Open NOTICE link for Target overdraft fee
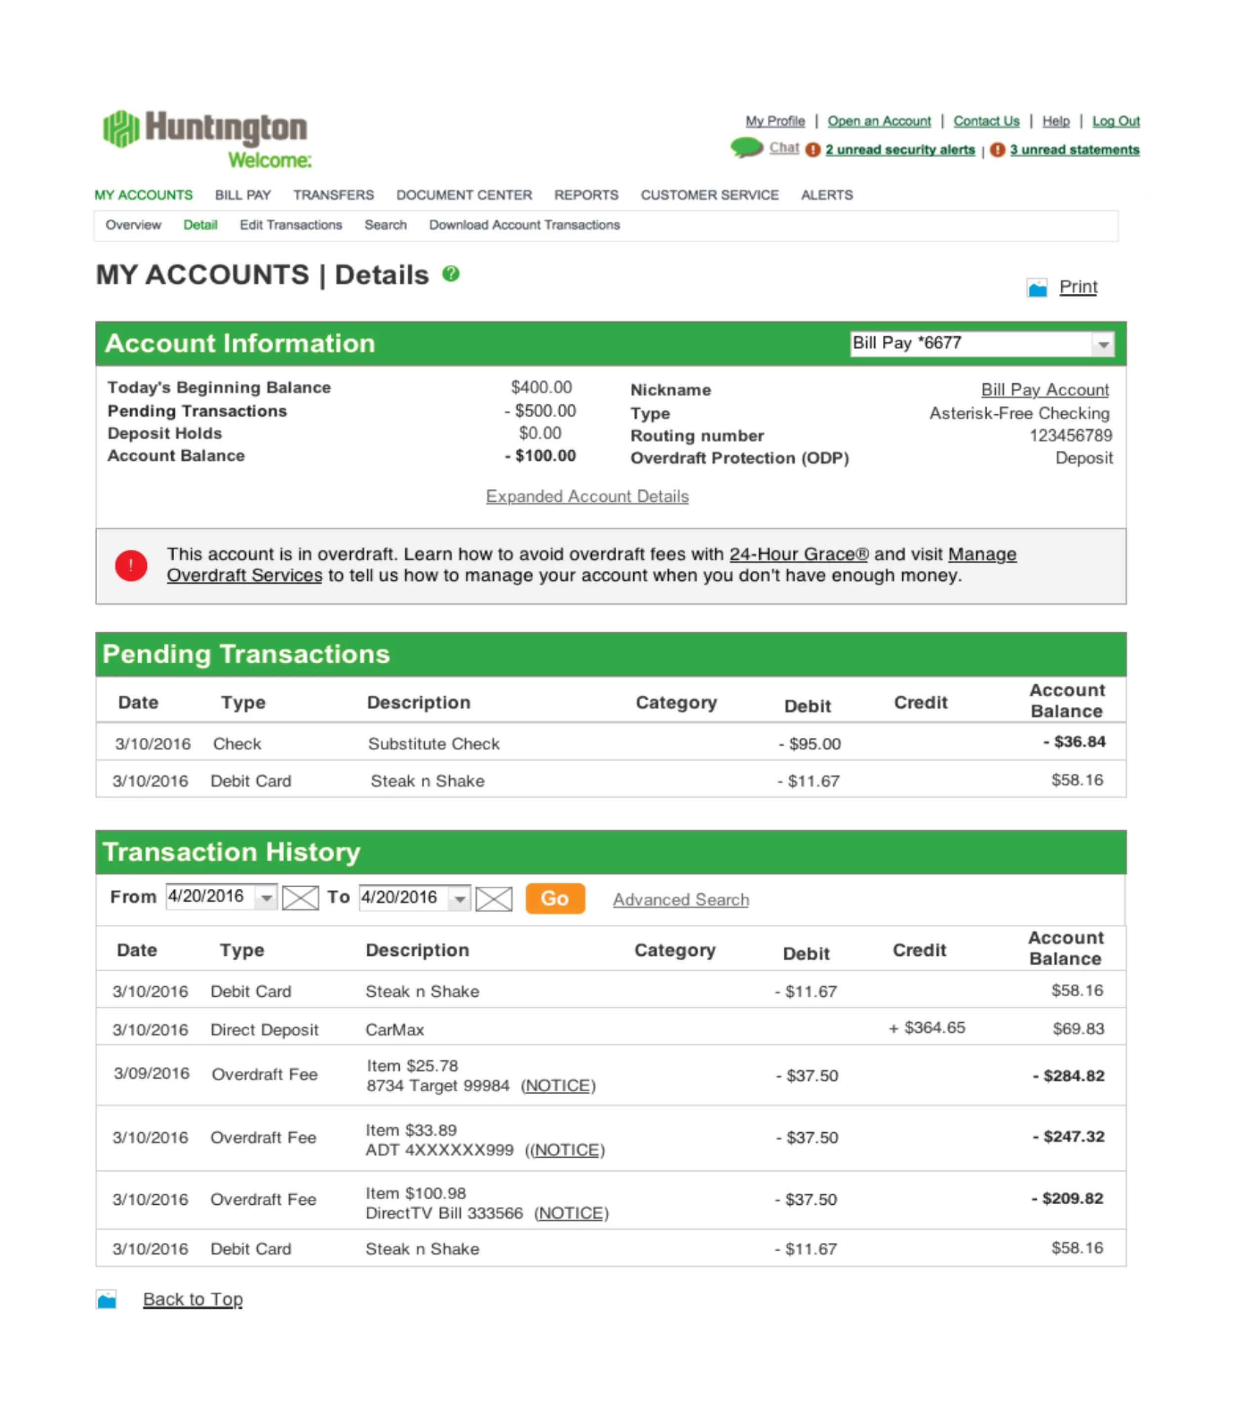This screenshot has height=1421, width=1234. (x=558, y=1086)
